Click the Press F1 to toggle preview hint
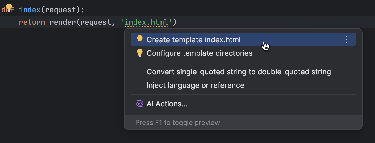The image size is (375, 143). coord(178,123)
